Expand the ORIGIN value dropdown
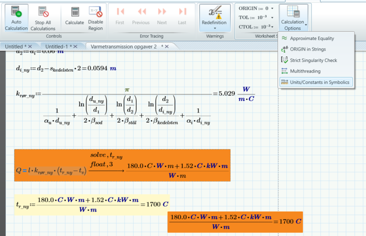 click(272, 9)
